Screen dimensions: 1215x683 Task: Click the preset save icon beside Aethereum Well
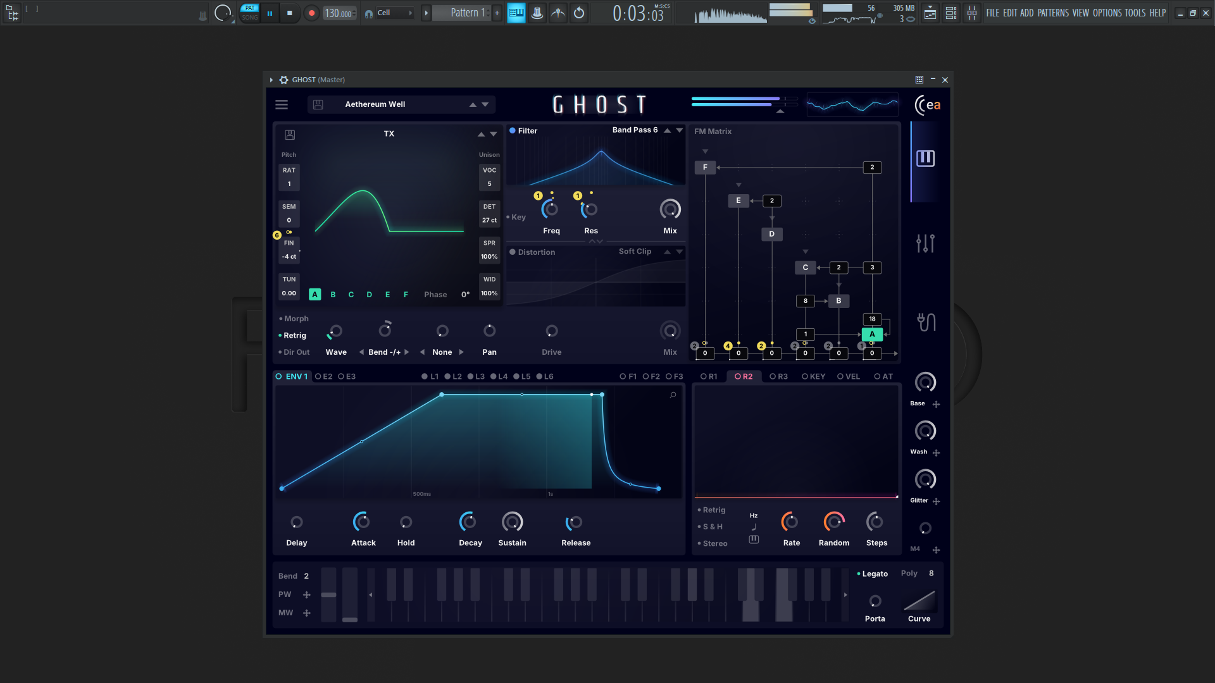coord(318,104)
